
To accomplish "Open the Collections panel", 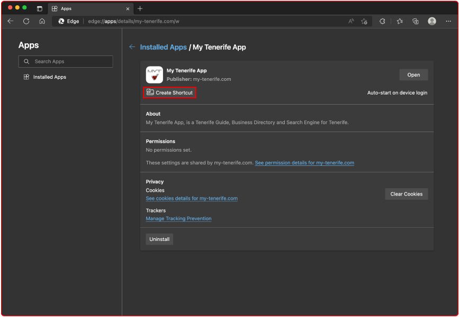I will point(416,21).
